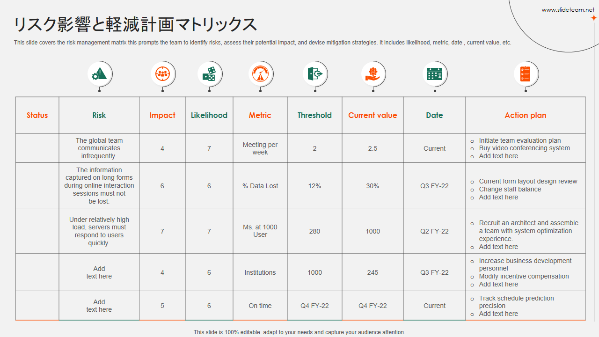Click the Status column header
The width and height of the screenshot is (599, 337).
coord(37,115)
